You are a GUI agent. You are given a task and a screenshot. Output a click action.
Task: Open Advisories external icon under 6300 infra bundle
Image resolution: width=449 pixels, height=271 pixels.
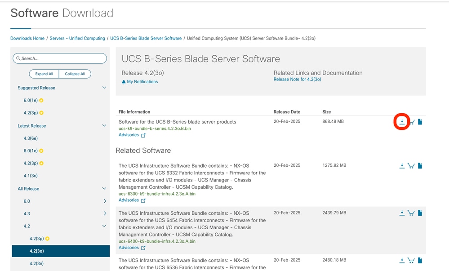[143, 200]
